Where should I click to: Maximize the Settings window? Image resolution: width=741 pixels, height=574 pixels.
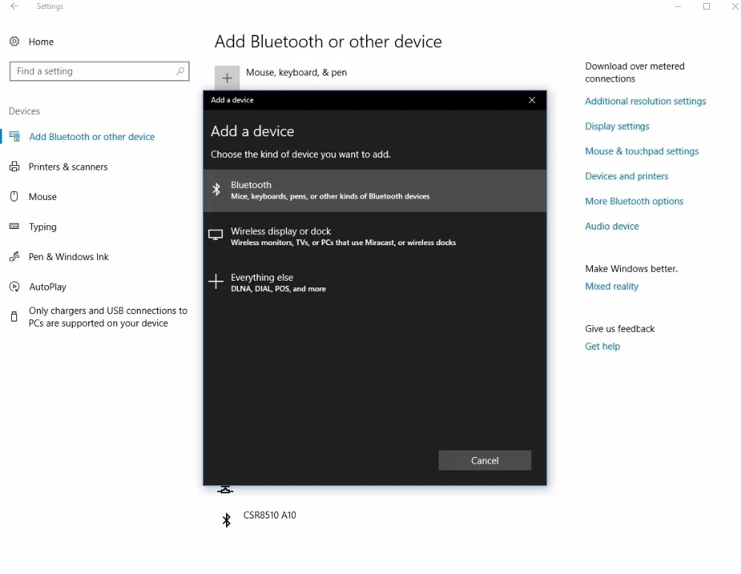706,6
